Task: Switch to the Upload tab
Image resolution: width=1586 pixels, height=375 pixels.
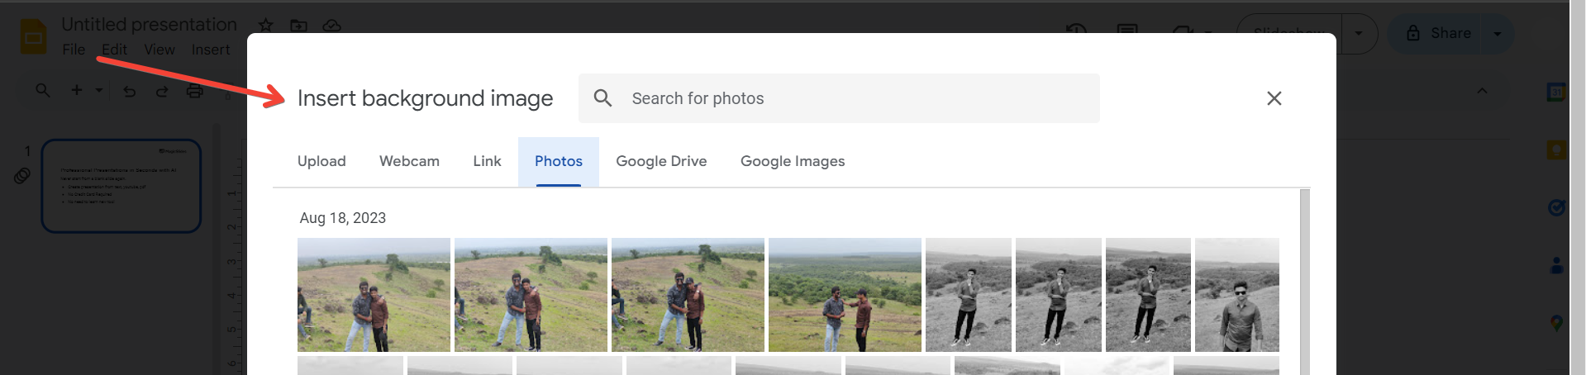Action: (321, 161)
